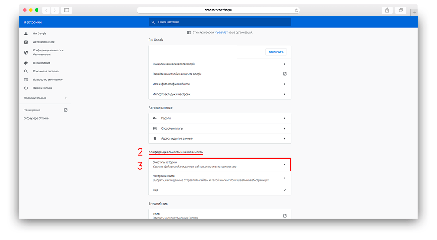This screenshot has height=240, width=437.
Task: Click the external-link icon on the Темы row
Action: pos(284,216)
